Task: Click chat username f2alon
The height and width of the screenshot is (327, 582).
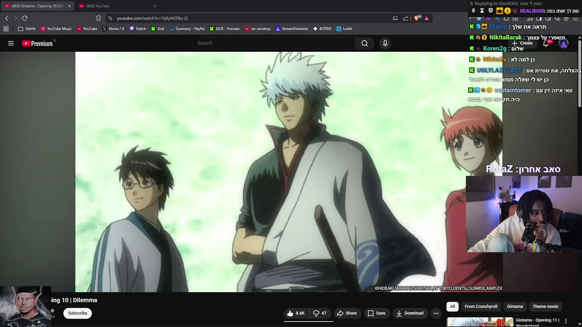Action: click(x=498, y=27)
